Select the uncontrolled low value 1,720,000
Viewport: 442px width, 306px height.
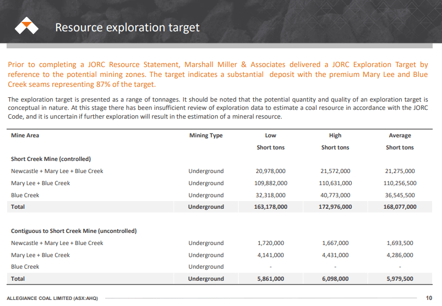[x=270, y=243]
